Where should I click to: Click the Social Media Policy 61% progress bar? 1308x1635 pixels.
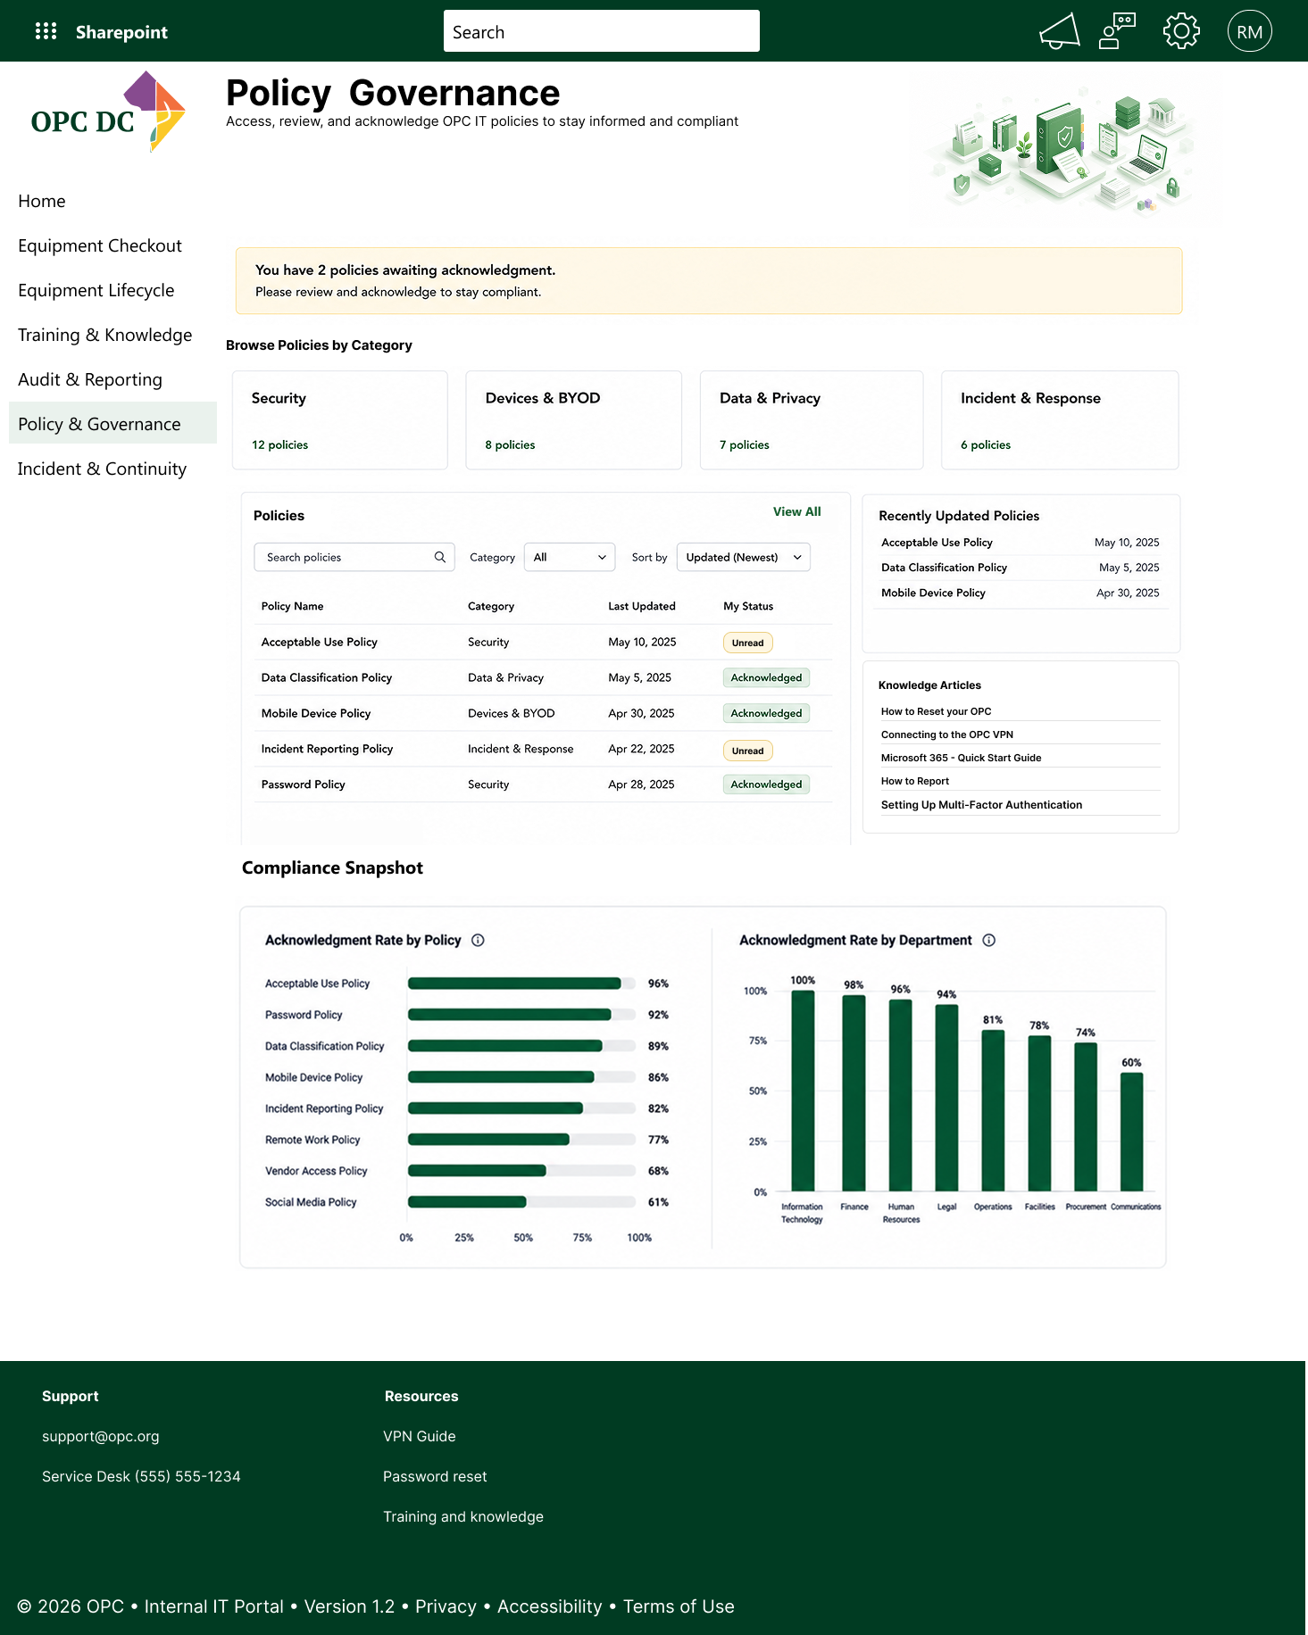pyautogui.click(x=521, y=1202)
